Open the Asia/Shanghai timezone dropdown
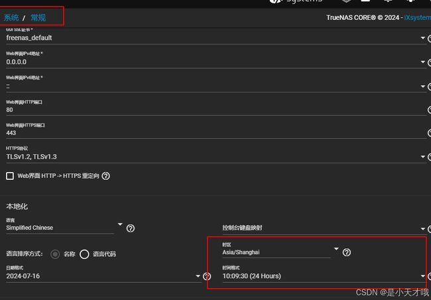 point(336,249)
